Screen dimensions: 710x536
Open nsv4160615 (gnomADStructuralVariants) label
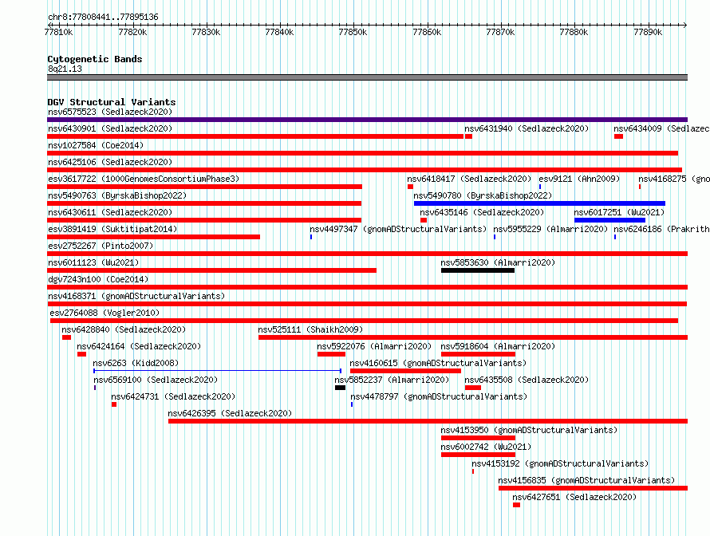click(x=438, y=363)
